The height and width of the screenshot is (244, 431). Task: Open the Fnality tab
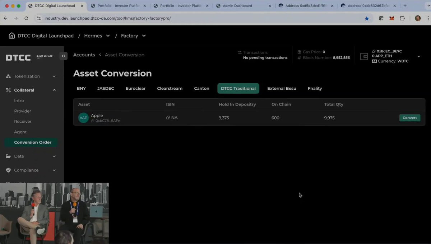point(315,89)
